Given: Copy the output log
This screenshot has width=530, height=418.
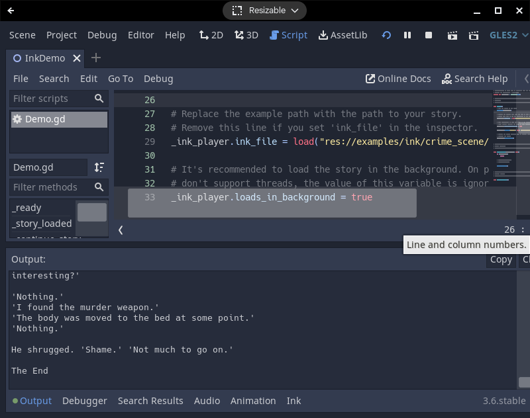Looking at the screenshot, I should (x=501, y=259).
